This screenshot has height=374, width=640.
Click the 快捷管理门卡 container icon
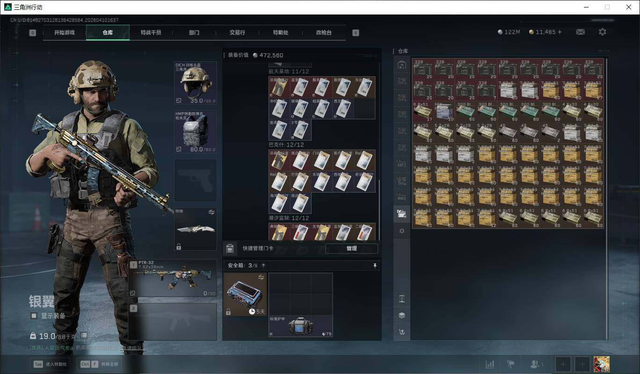(x=230, y=248)
